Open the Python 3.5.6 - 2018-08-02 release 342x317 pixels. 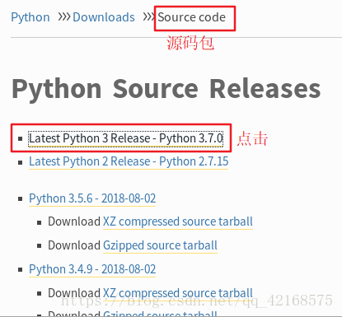[x=92, y=198]
